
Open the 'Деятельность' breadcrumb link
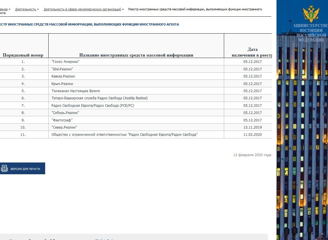26,9
